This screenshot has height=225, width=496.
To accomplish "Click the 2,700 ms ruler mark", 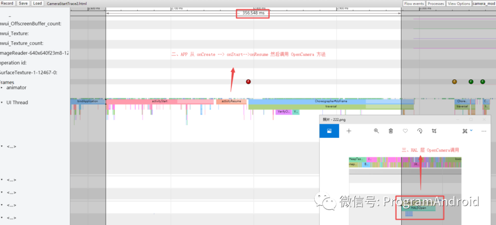I will pos(177,9).
